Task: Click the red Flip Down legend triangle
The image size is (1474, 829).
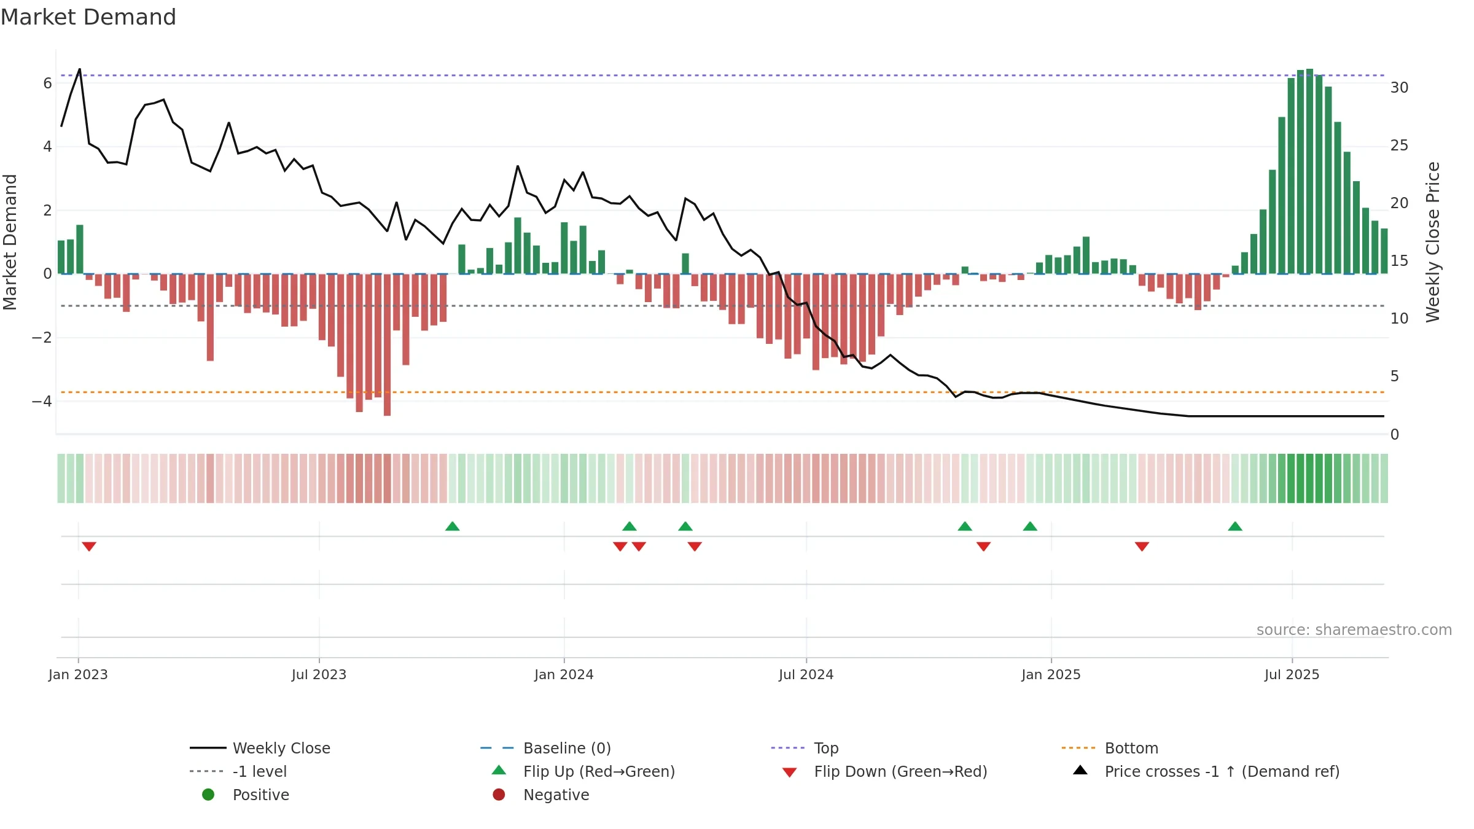Action: (790, 773)
